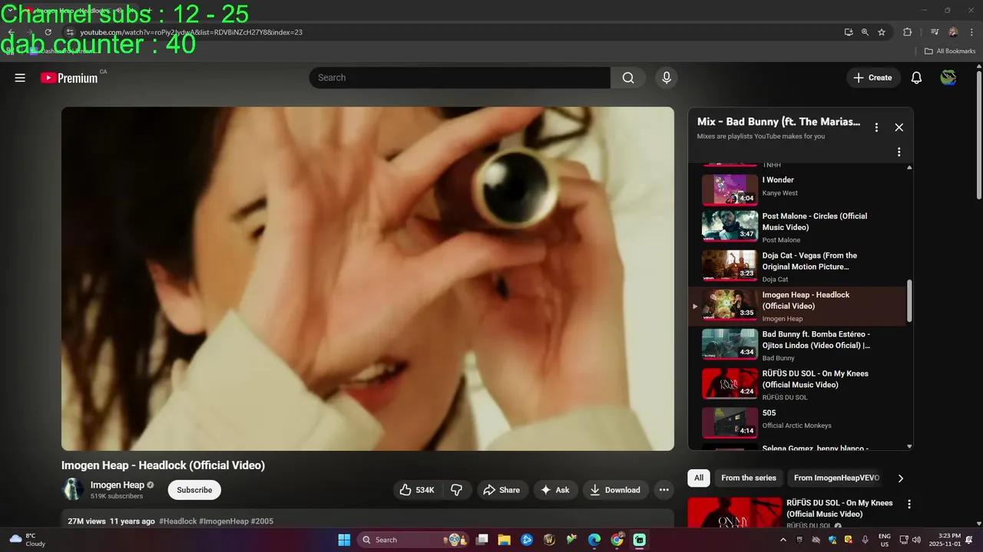
Task: Launch Microsoft Edge from taskbar
Action: coord(594,540)
